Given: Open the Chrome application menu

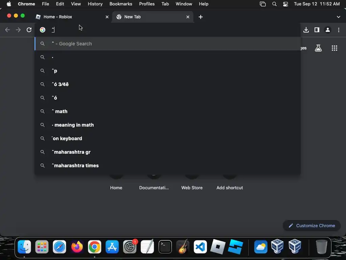Looking at the screenshot, I should coord(26,4).
